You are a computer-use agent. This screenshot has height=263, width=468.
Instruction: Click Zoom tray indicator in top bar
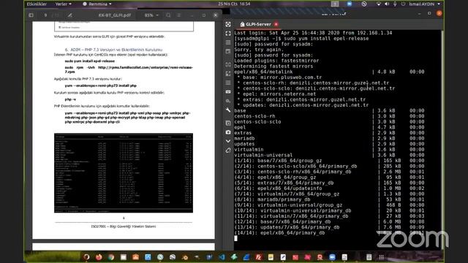coord(350,4)
